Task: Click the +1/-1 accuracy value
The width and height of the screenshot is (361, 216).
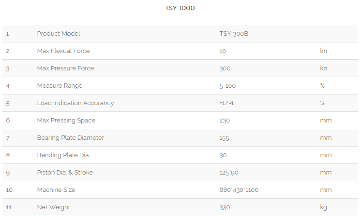Action: pyautogui.click(x=226, y=103)
